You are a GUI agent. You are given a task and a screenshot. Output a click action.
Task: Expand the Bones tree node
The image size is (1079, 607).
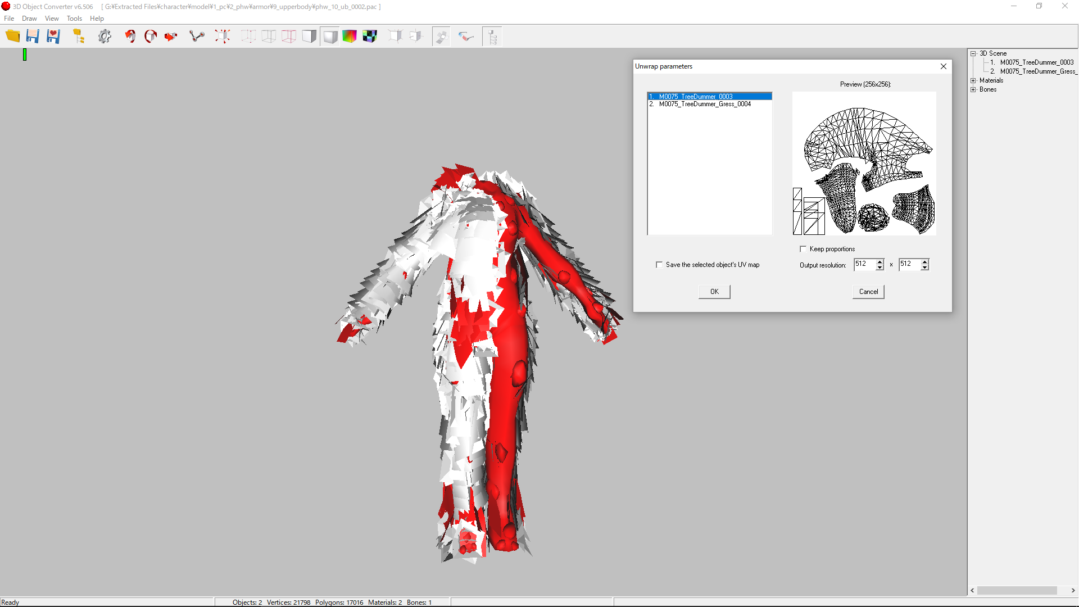[973, 89]
